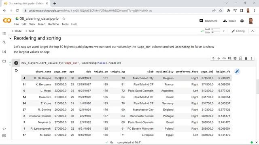Close the bottom status bar
The height and width of the screenshot is (145, 259).
click(x=257, y=142)
